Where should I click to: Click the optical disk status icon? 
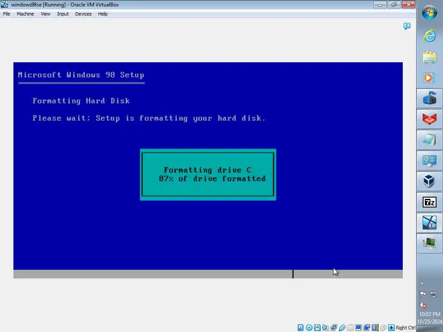coord(309,328)
